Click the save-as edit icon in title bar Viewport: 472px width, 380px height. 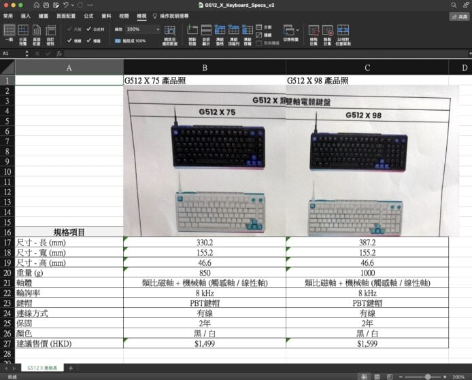[56, 5]
